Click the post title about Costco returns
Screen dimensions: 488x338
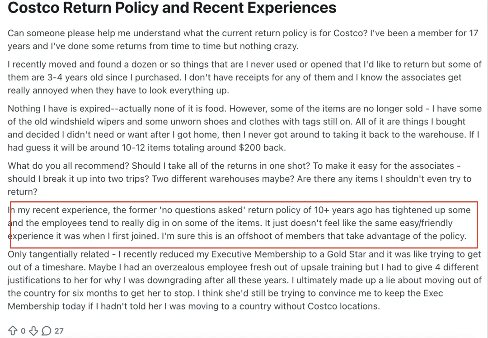pyautogui.click(x=172, y=8)
